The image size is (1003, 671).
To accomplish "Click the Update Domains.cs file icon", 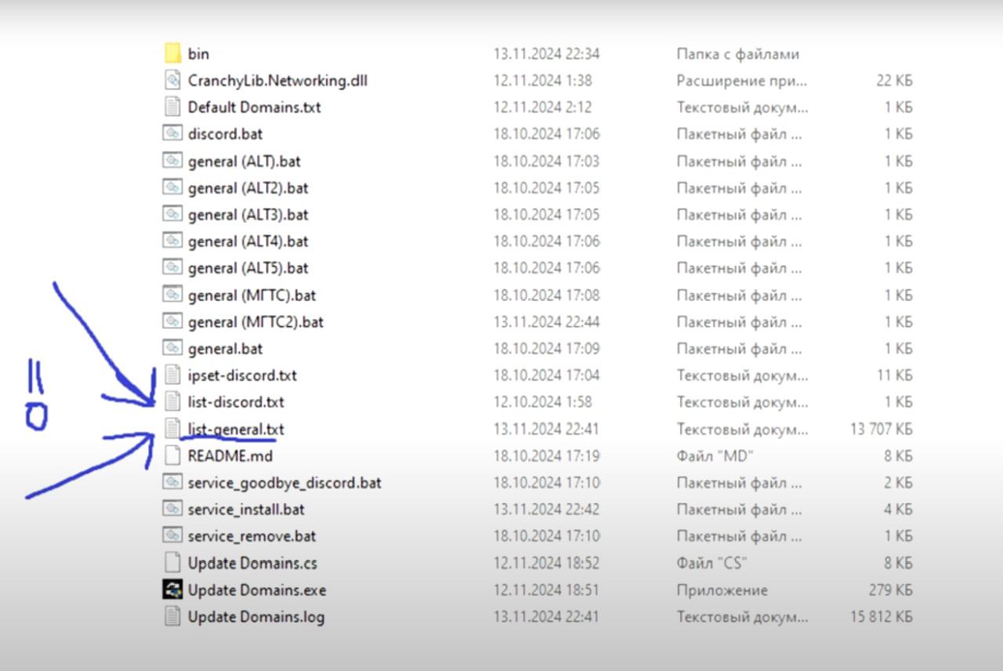I will point(172,563).
